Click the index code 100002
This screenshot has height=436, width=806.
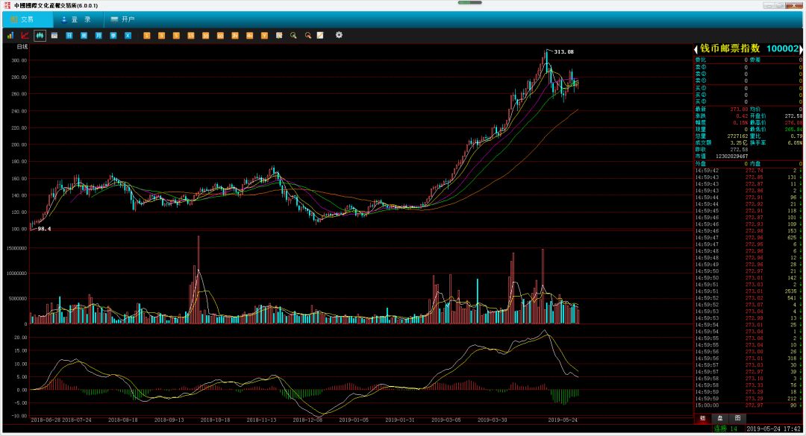coord(782,48)
